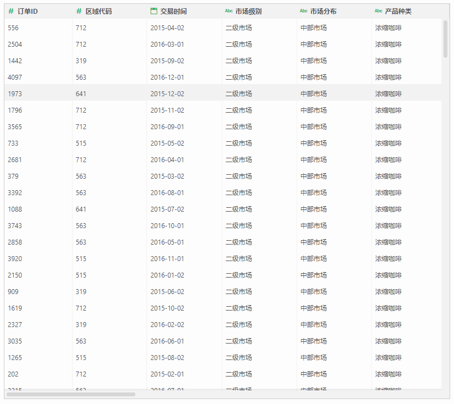Select the 产品种类 column header label
Viewport: 454px width, 404px height.
coord(398,12)
